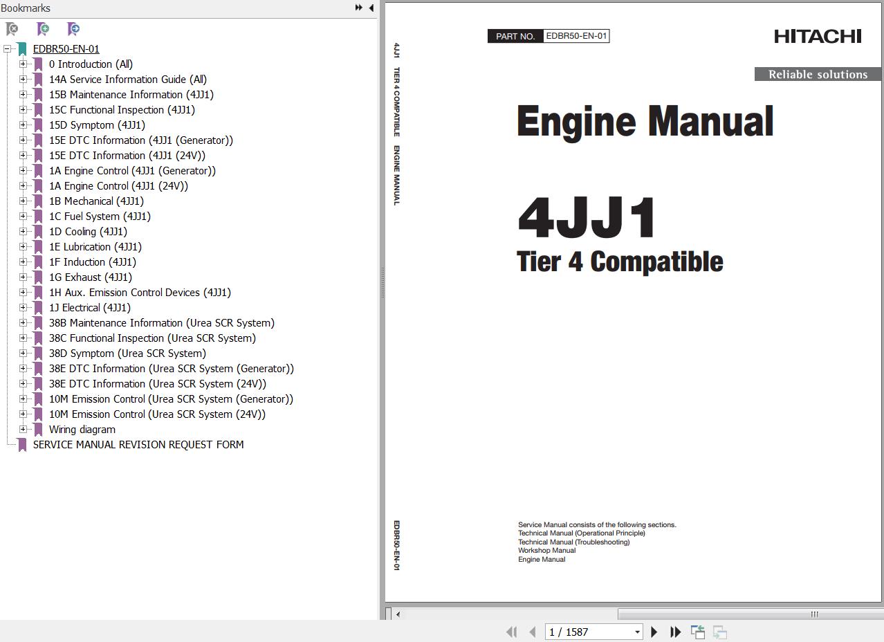Expand the 38D Symptom (Urea SCR System) node
Image resolution: width=884 pixels, height=642 pixels.
(x=23, y=354)
